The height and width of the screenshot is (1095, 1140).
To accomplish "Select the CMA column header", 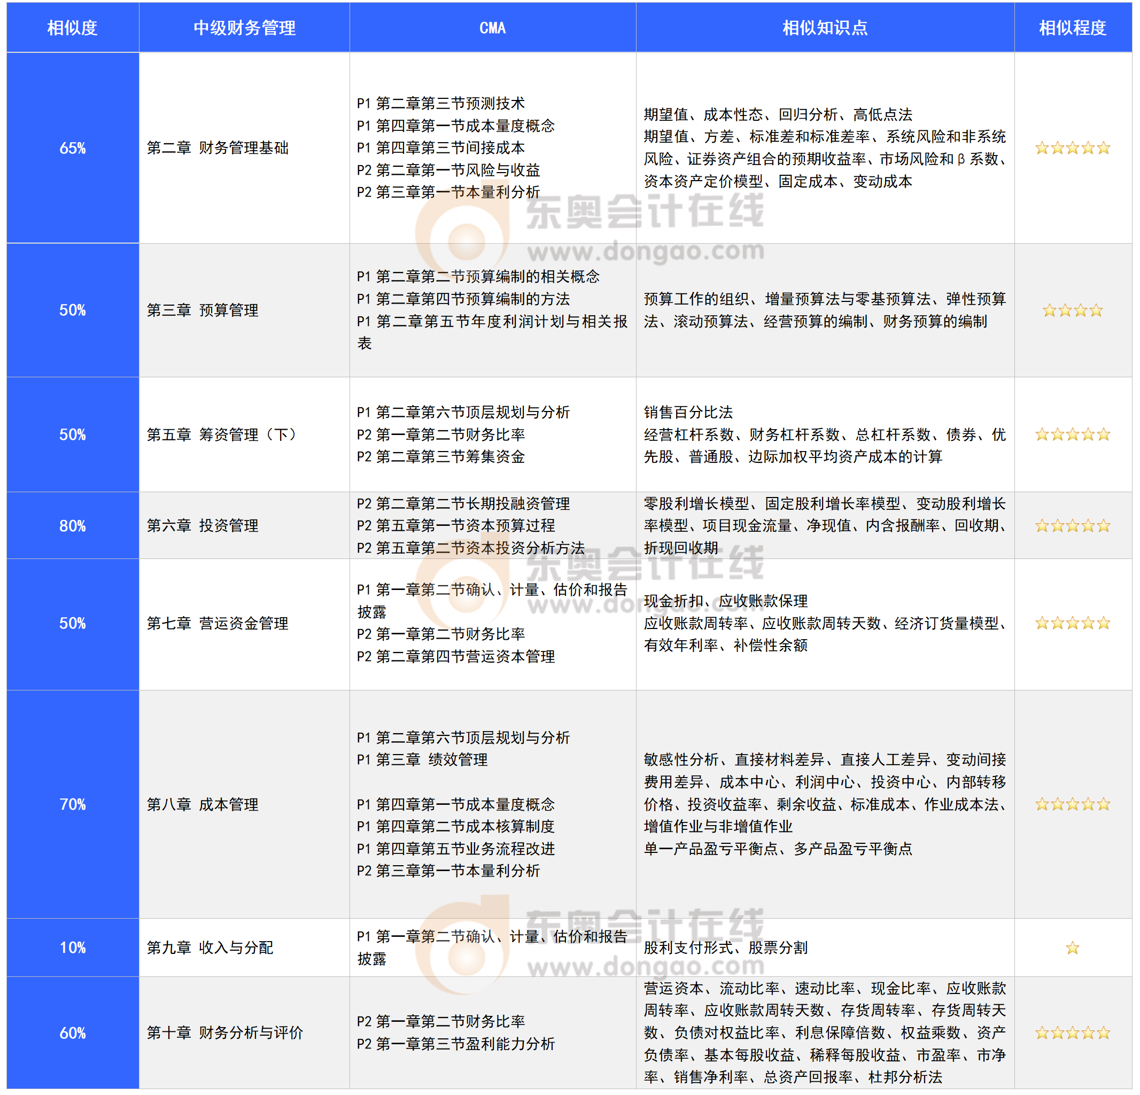I will pyautogui.click(x=492, y=28).
